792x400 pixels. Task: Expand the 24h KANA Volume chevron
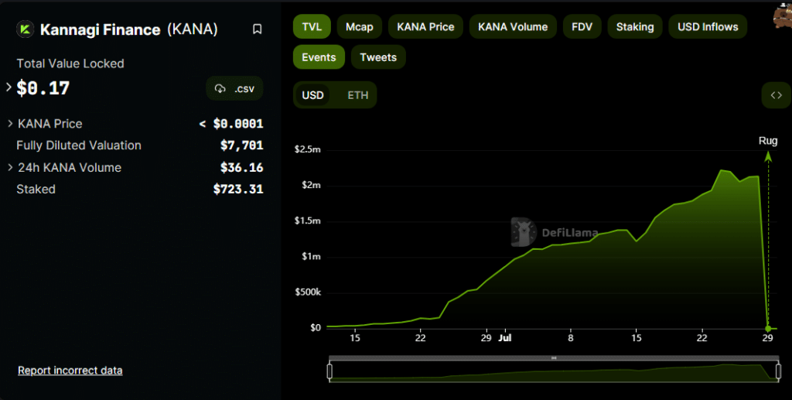[x=10, y=167]
